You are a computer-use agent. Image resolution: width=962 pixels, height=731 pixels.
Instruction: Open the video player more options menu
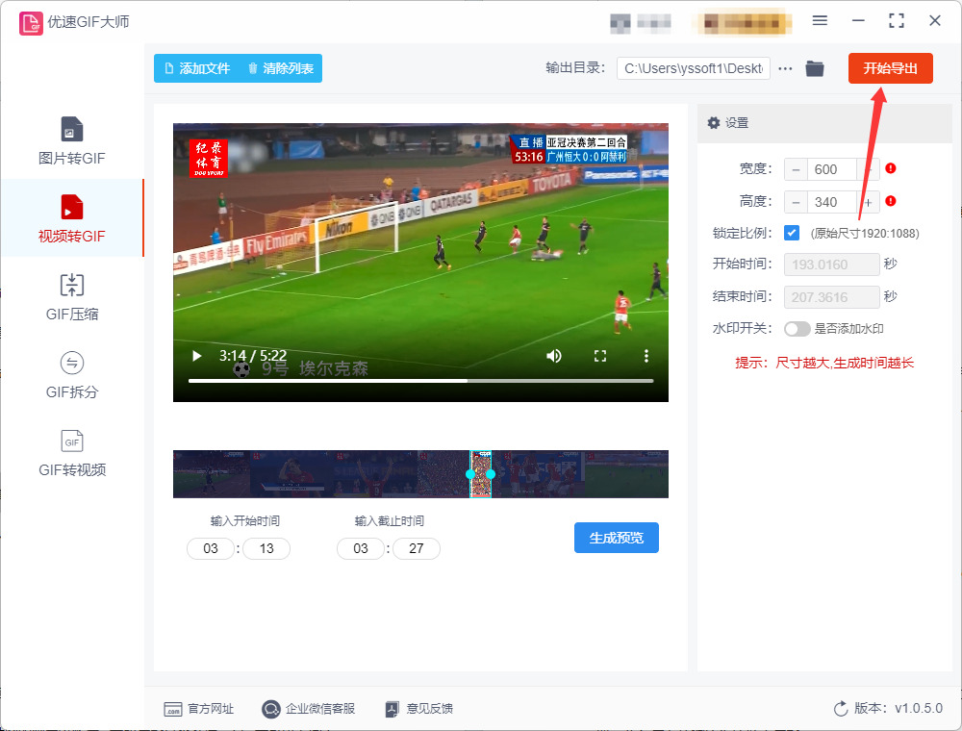[646, 356]
